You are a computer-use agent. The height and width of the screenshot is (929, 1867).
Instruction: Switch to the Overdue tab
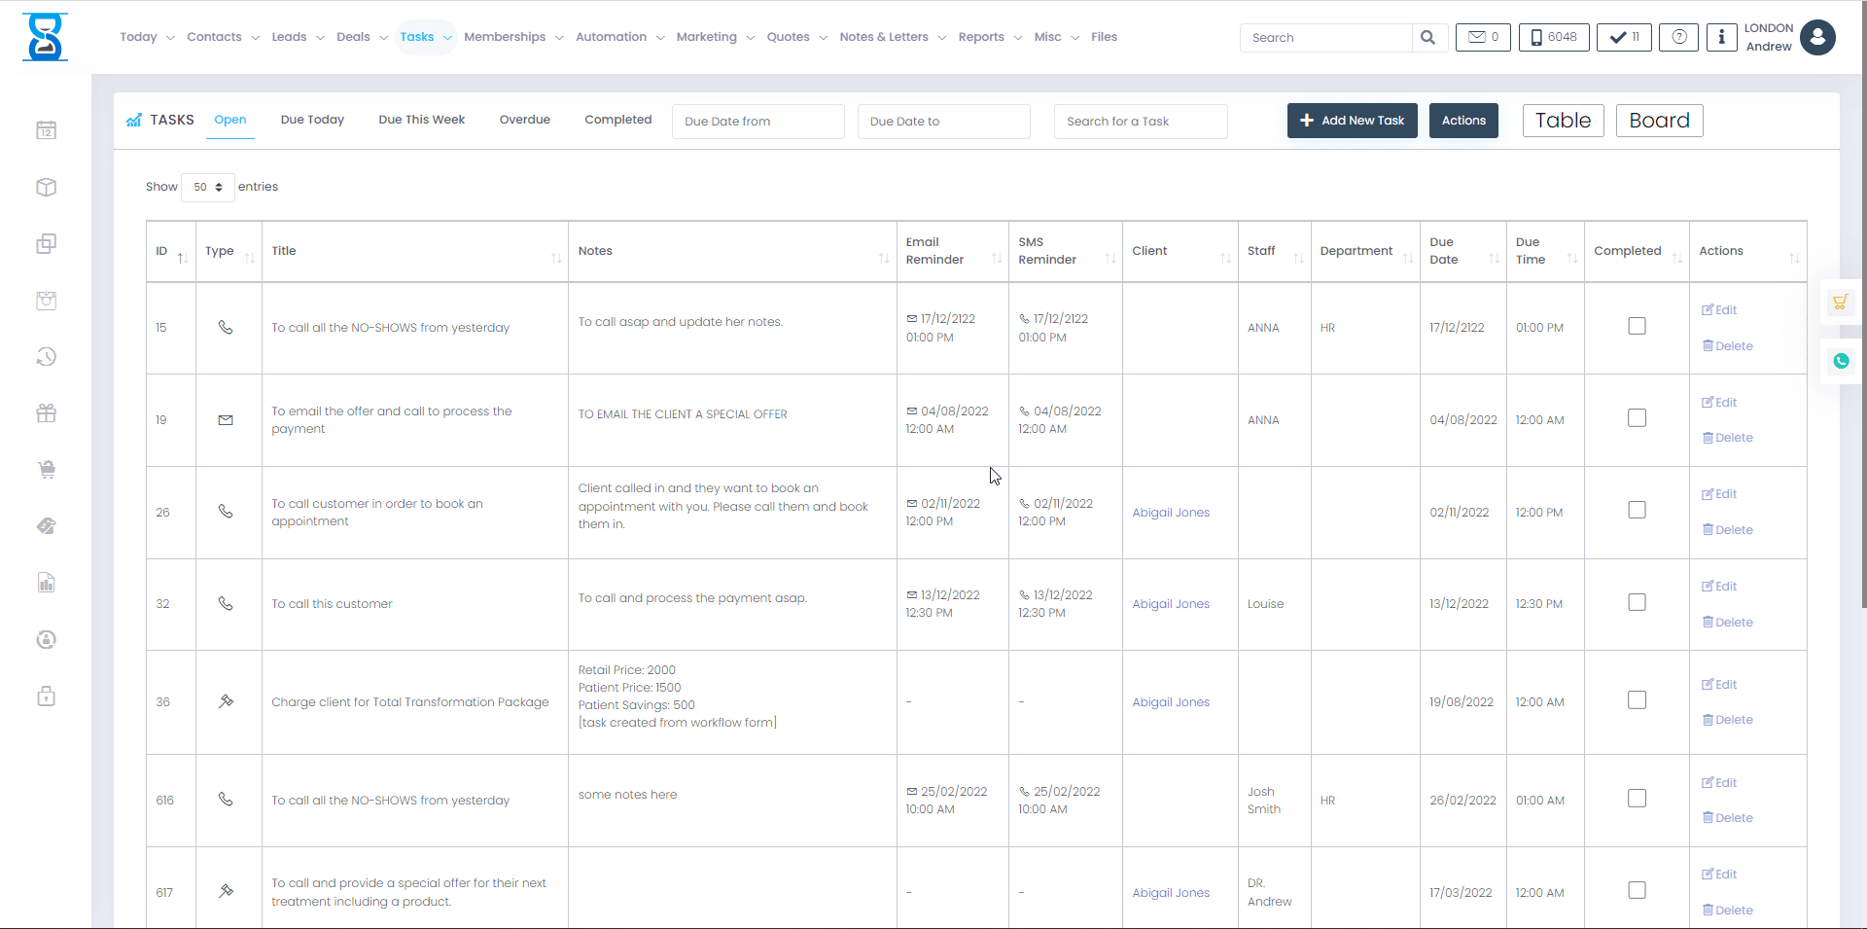524,120
